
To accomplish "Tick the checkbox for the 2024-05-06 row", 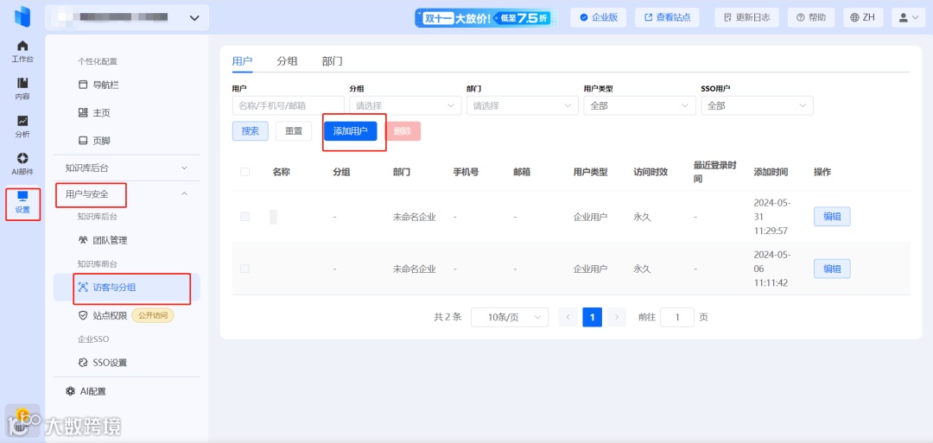I will (x=244, y=269).
